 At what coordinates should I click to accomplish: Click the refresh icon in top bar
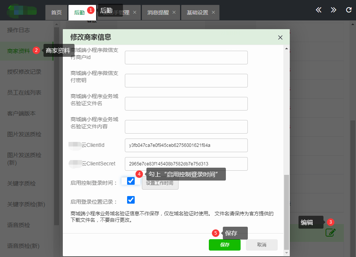[x=348, y=10]
